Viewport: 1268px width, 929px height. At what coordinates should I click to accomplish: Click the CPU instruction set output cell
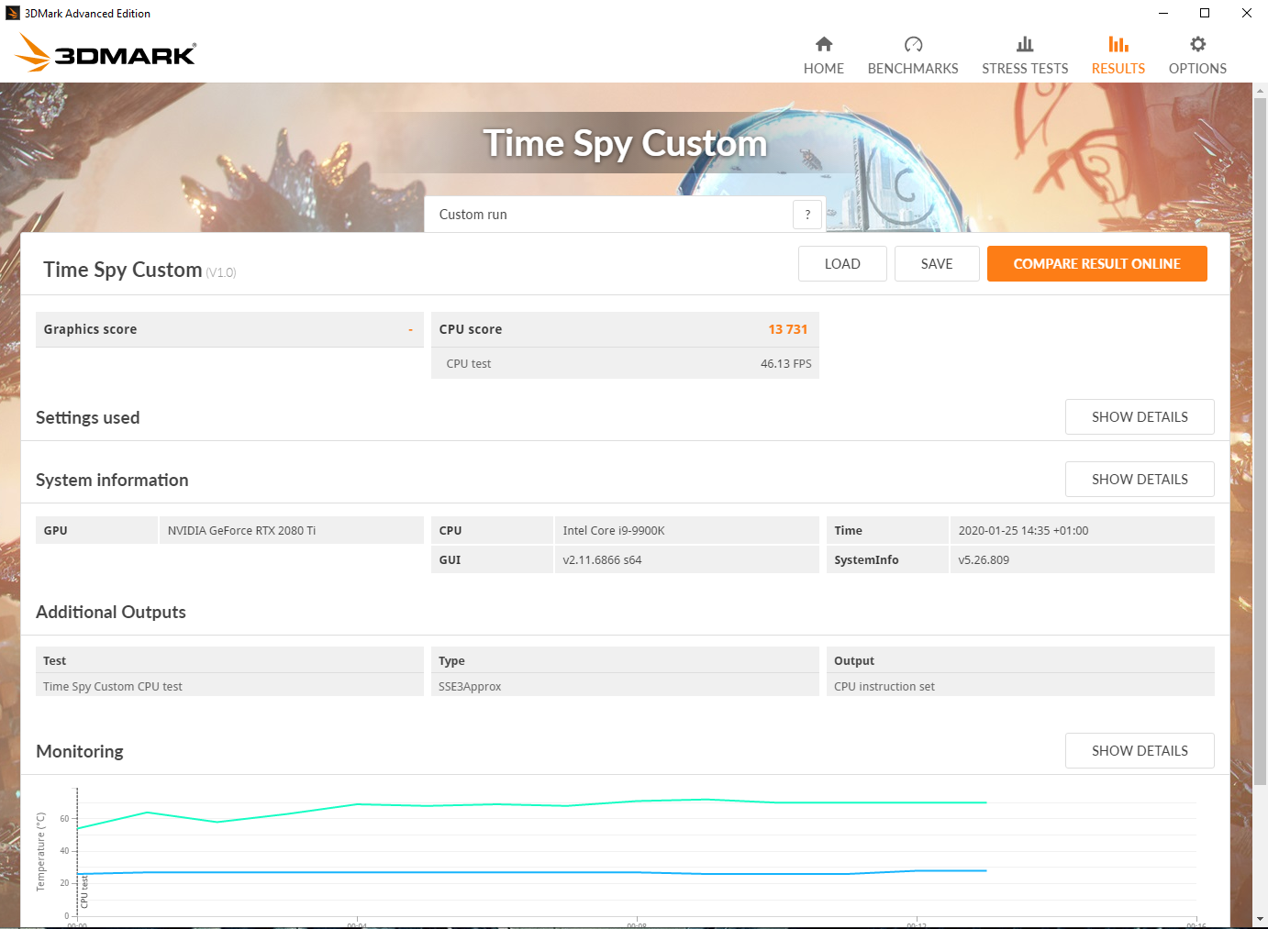click(1020, 686)
